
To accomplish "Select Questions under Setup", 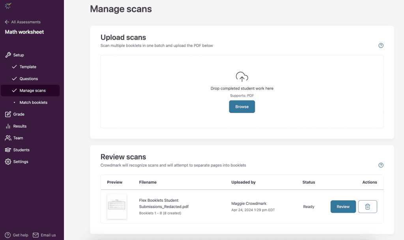I will coord(29,79).
